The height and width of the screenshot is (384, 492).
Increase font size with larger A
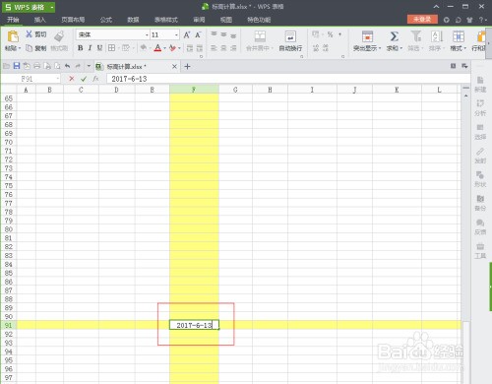(x=187, y=34)
